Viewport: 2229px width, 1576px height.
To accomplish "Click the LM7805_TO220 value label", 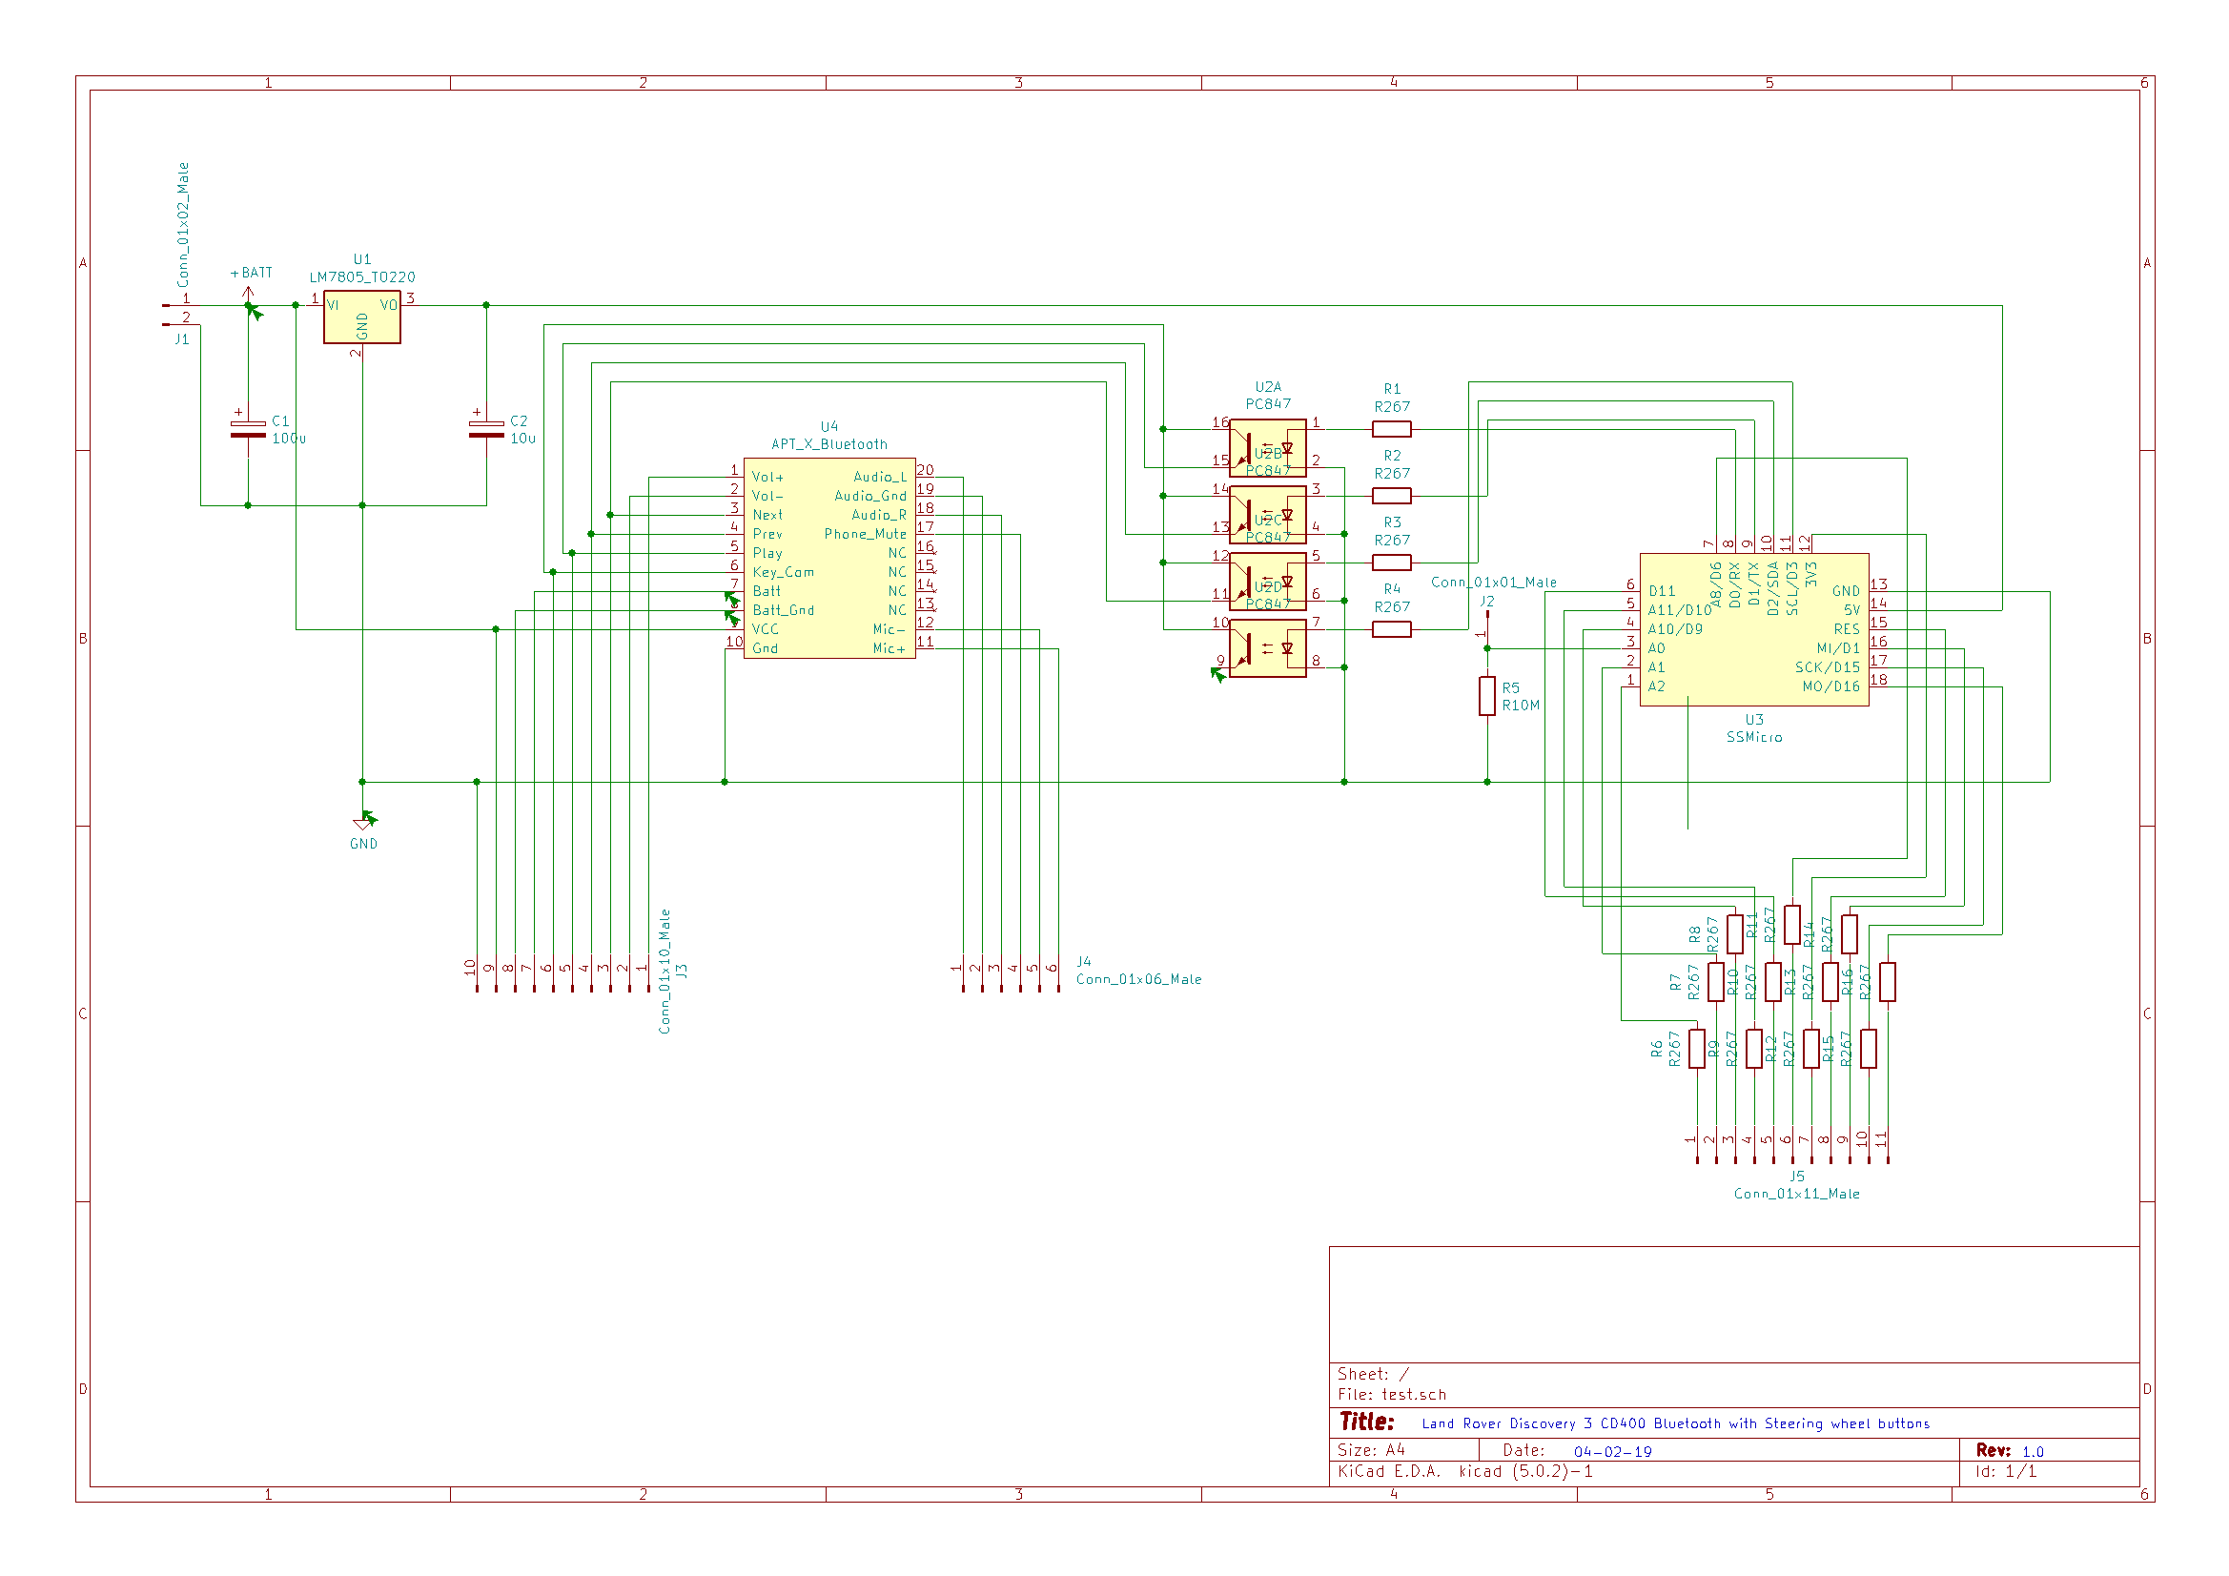I will click(362, 276).
